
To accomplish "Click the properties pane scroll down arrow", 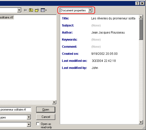I will [141, 122].
